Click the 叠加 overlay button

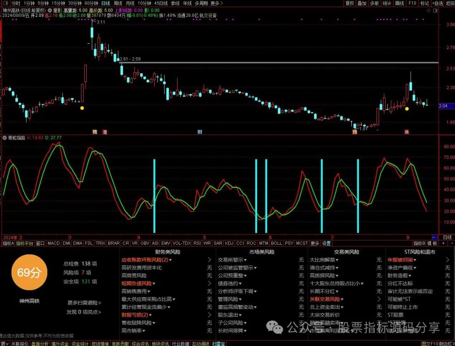click(x=362, y=3)
